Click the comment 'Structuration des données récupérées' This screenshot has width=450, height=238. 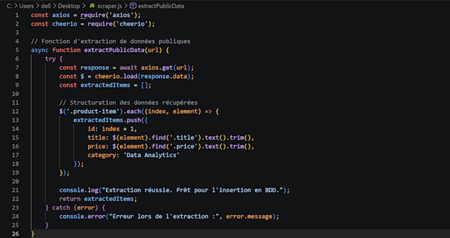pos(128,102)
